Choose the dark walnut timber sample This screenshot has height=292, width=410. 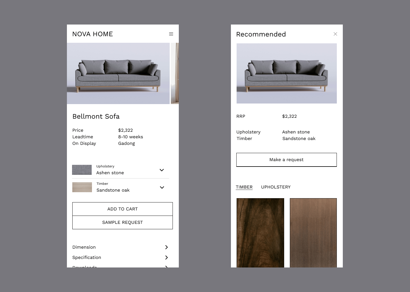pos(260,233)
